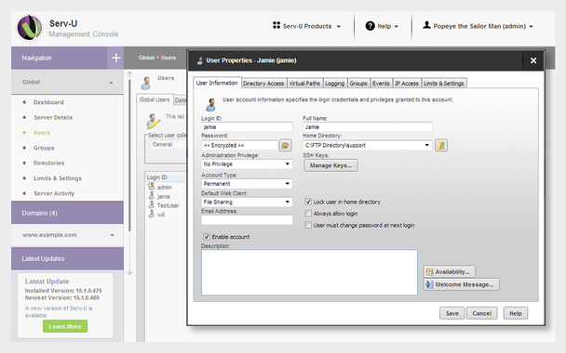The image size is (566, 353).
Task: Close the User Properties dialog
Action: (533, 60)
